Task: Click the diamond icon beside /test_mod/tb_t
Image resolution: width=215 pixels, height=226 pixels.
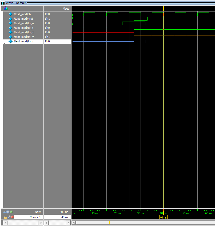Action: click(10, 28)
